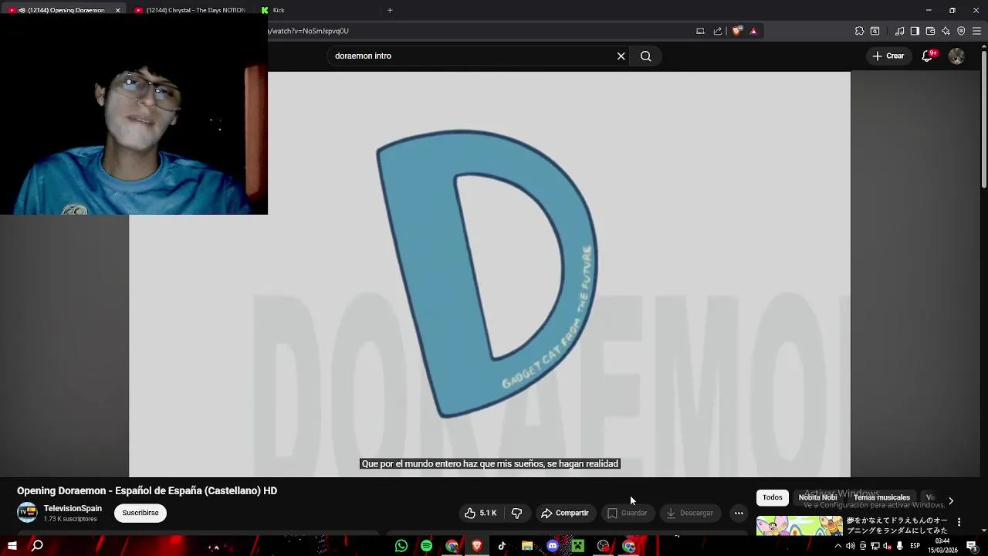Open Windows taskbar search
988x556 pixels.
pos(37,546)
